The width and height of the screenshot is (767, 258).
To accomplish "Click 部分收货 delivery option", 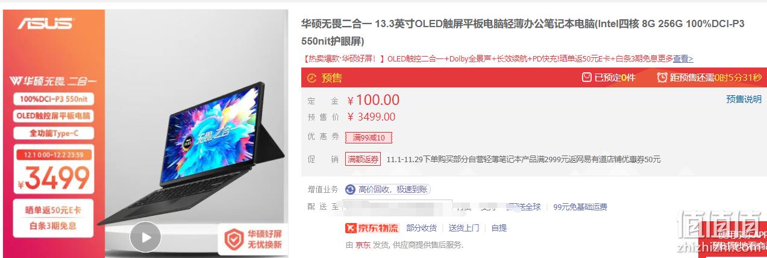I will click(422, 228).
